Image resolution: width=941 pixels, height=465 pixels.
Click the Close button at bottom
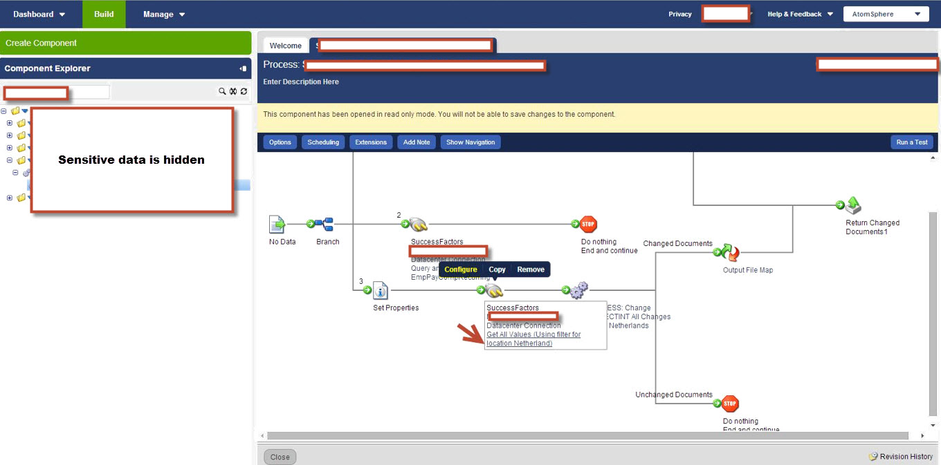(280, 457)
